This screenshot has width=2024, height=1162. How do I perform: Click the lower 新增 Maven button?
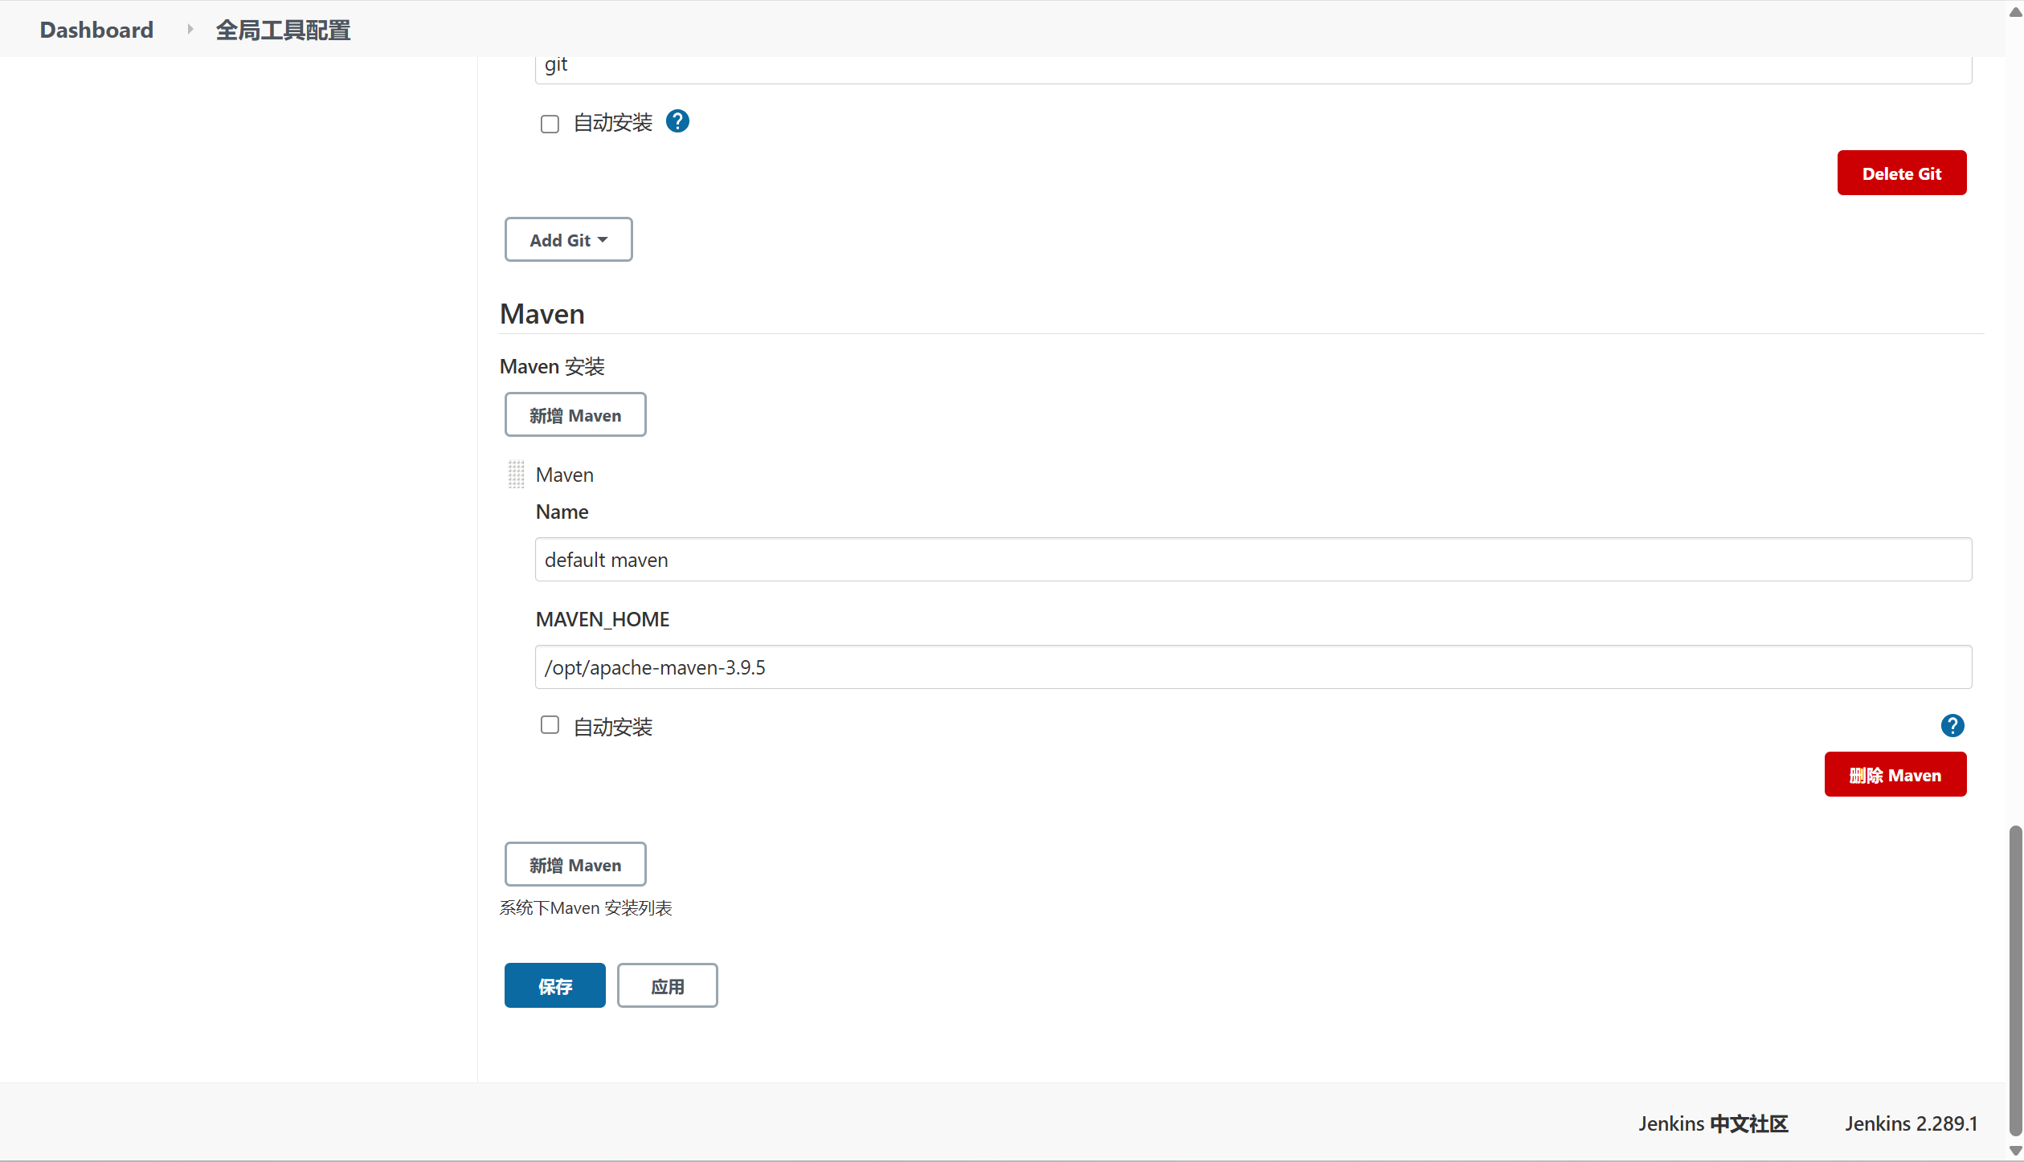tap(574, 865)
